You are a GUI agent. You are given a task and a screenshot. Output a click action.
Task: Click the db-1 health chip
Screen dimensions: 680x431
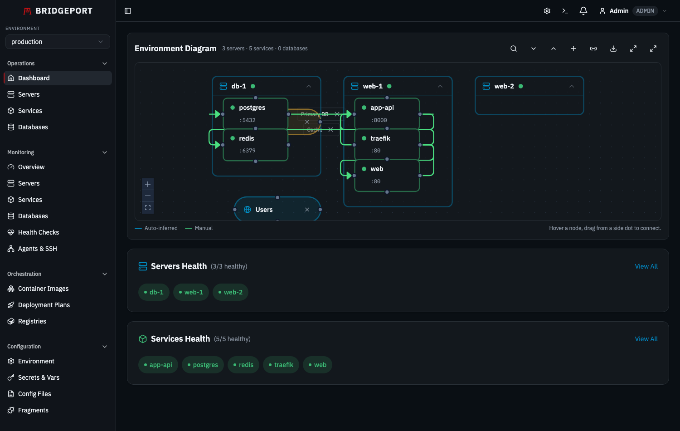point(154,292)
